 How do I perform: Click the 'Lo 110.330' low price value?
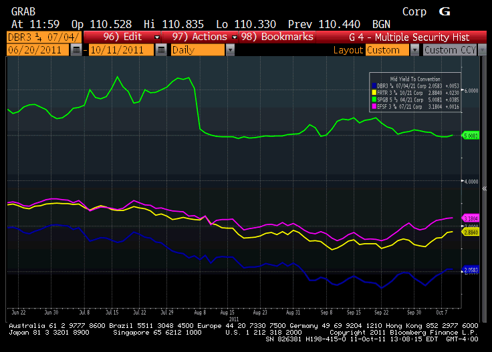tap(246, 25)
